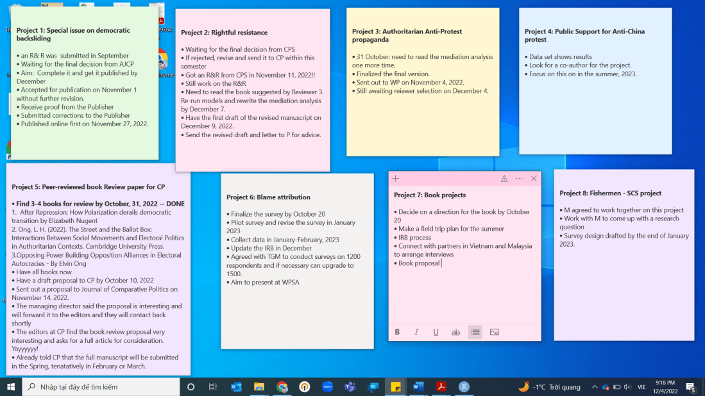This screenshot has height=396, width=705.
Task: Toggle underline formatting in the note
Action: pos(436,332)
